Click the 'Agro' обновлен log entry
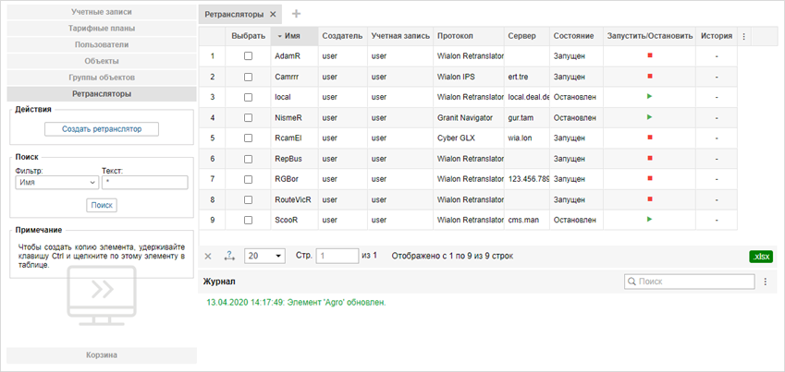Image resolution: width=785 pixels, height=372 pixels. point(296,303)
